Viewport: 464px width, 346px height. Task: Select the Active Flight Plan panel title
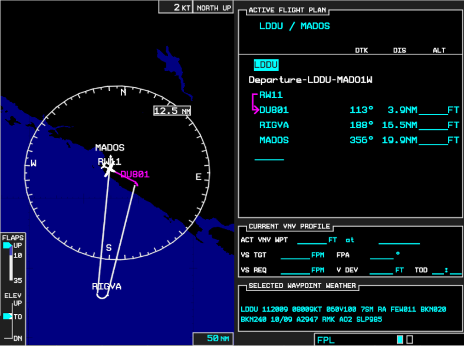click(x=287, y=11)
